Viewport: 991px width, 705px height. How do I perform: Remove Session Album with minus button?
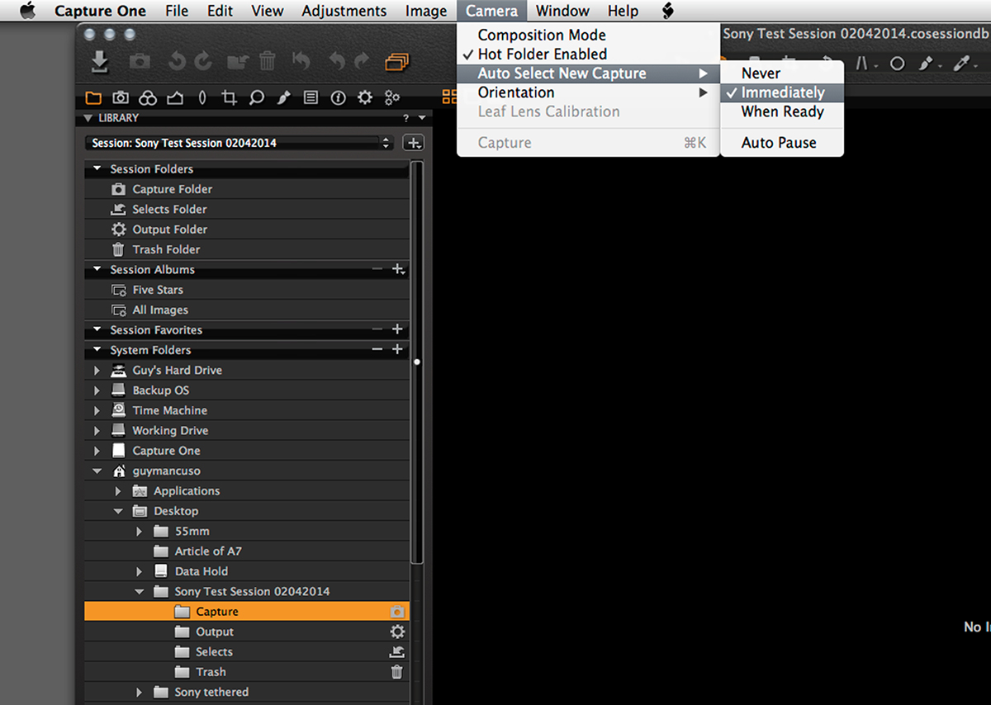click(x=377, y=270)
